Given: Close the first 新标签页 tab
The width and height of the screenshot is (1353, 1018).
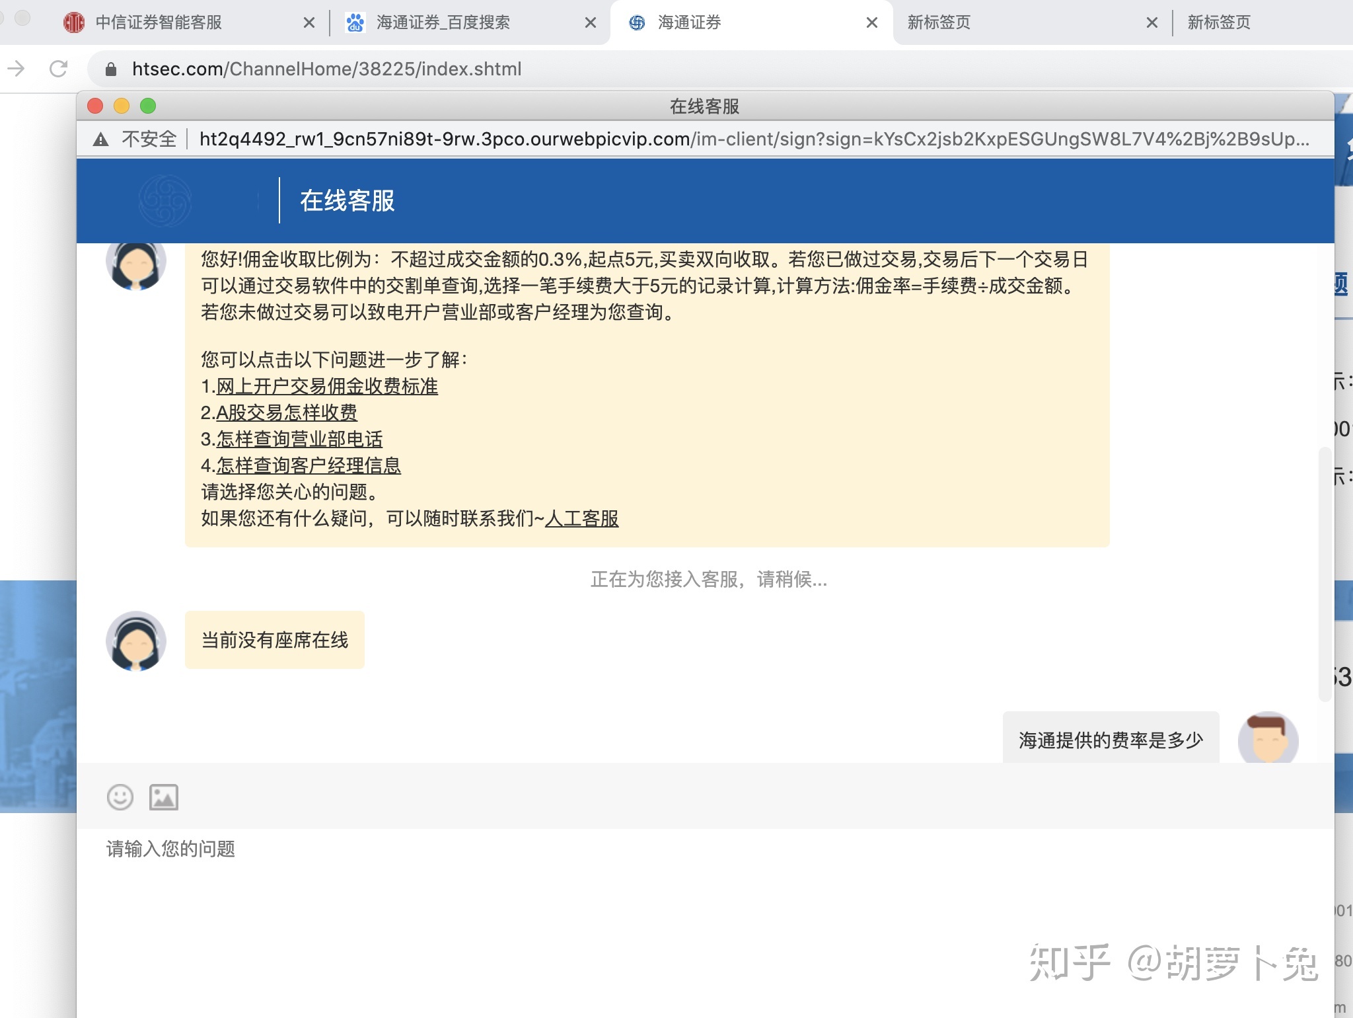Looking at the screenshot, I should click(x=1152, y=22).
